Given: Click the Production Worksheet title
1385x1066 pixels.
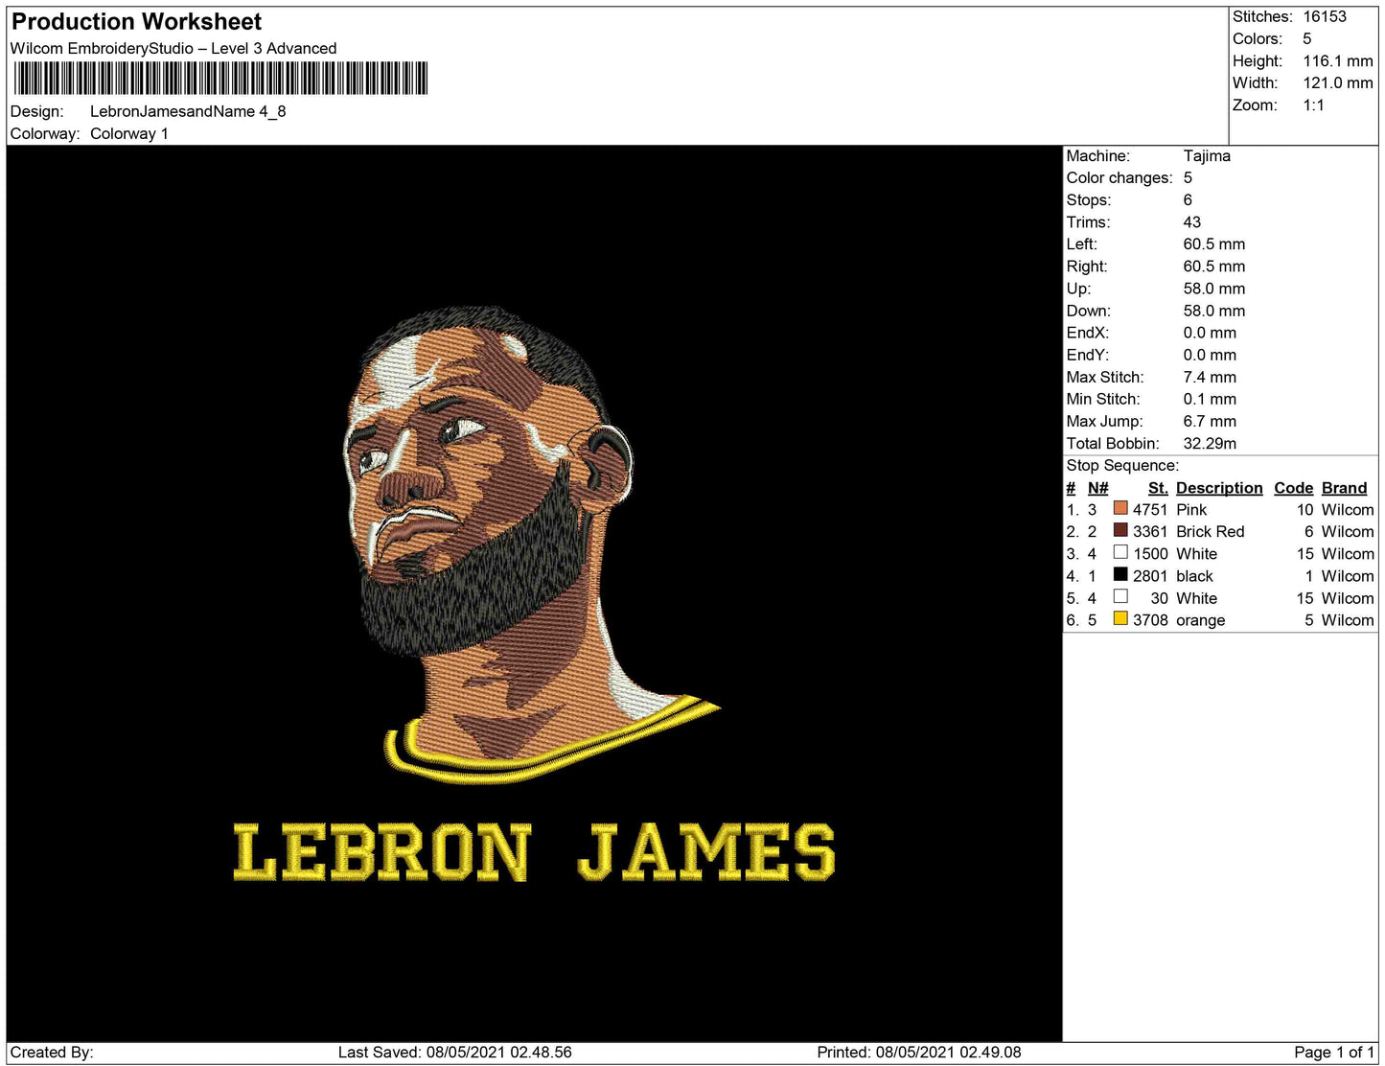Looking at the screenshot, I should coord(135,20).
